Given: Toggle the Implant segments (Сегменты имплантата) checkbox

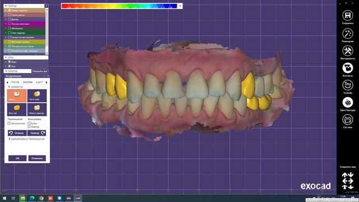Looking at the screenshot, I should 10,37.
